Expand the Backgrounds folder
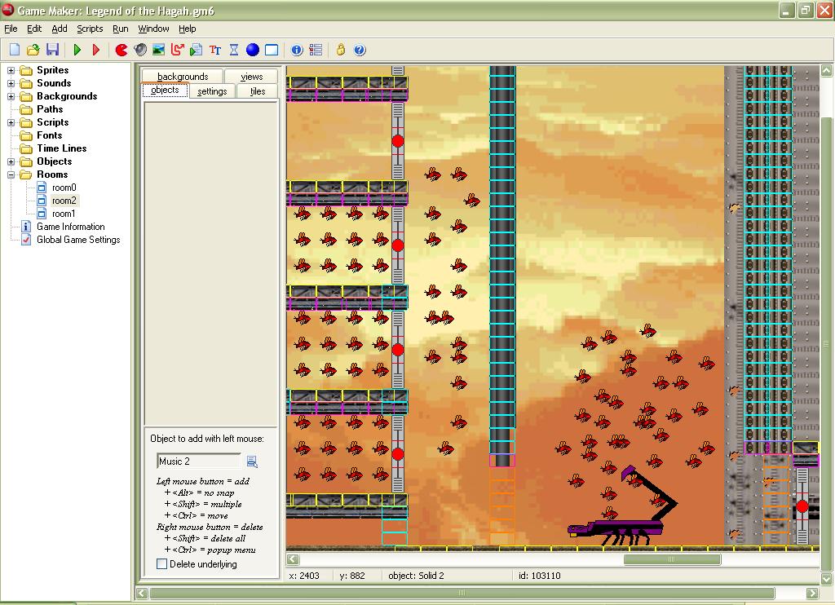Image resolution: width=835 pixels, height=605 pixels. pos(11,96)
